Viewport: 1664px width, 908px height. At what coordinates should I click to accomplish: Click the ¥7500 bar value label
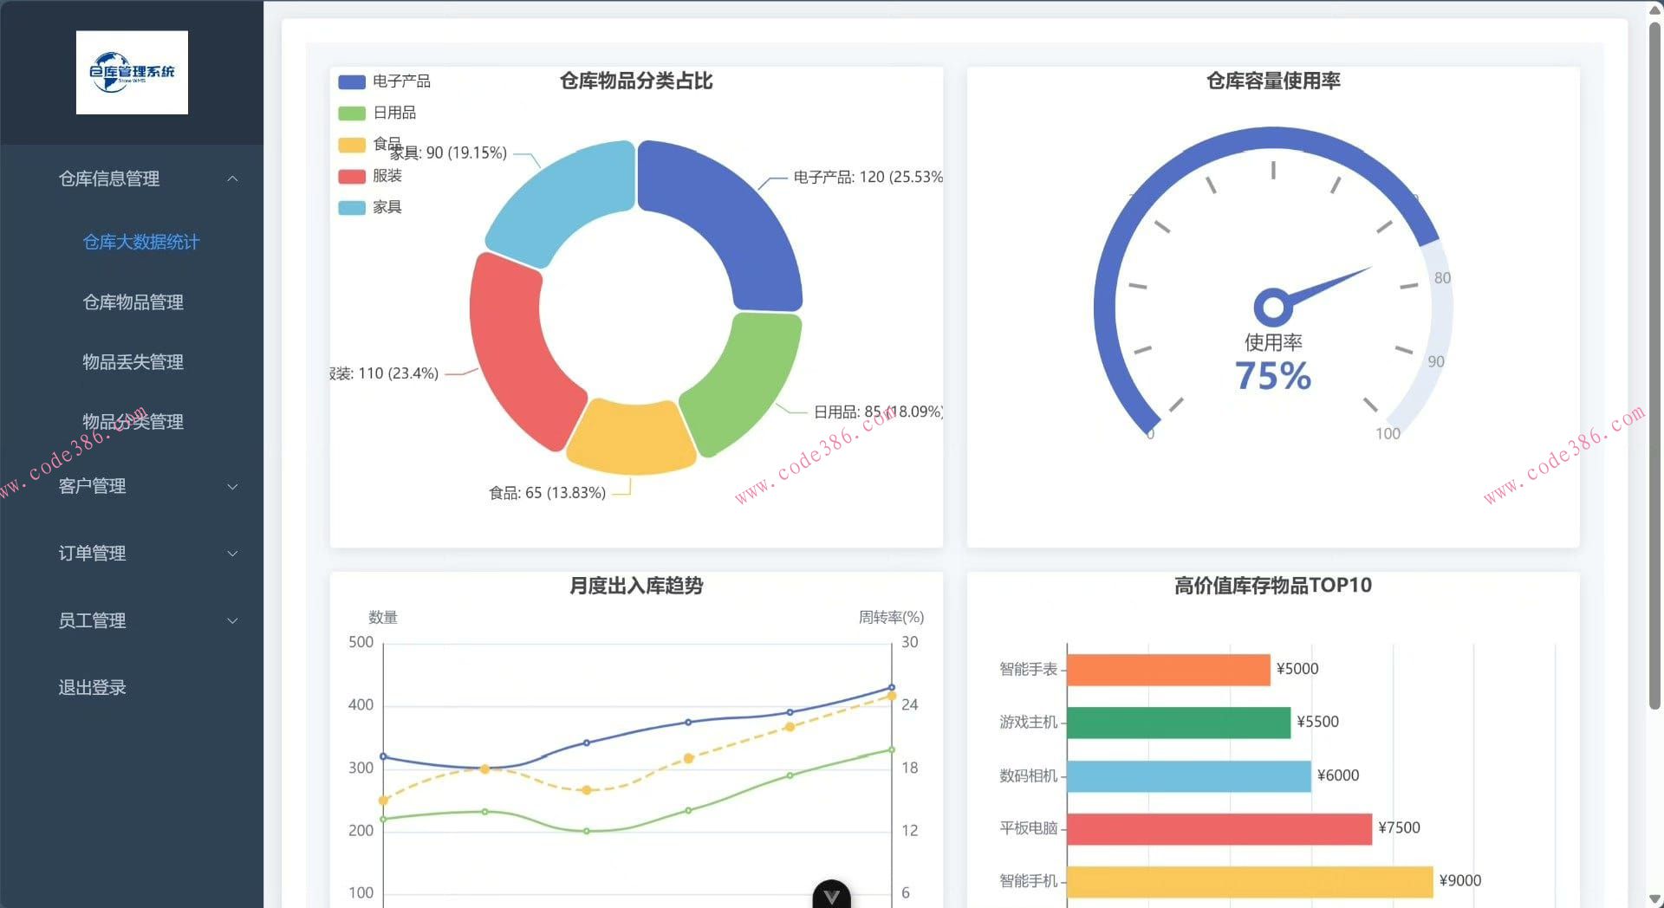1400,828
